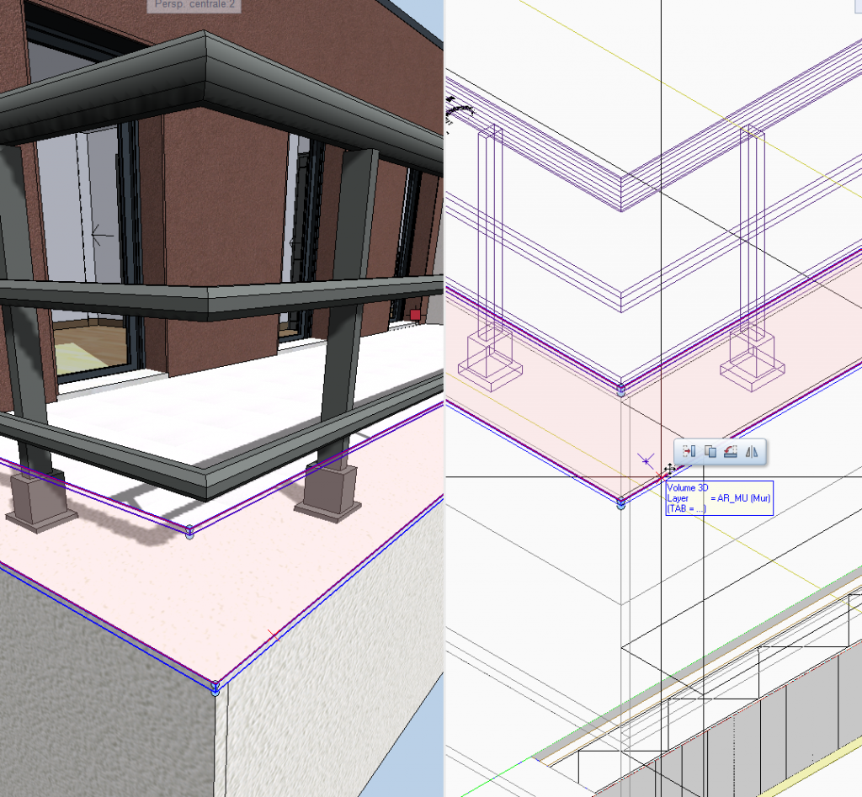Screen dimensions: 862x797
Task: Click the 'Persp. centrale:2' viewport label
Action: pos(194,5)
